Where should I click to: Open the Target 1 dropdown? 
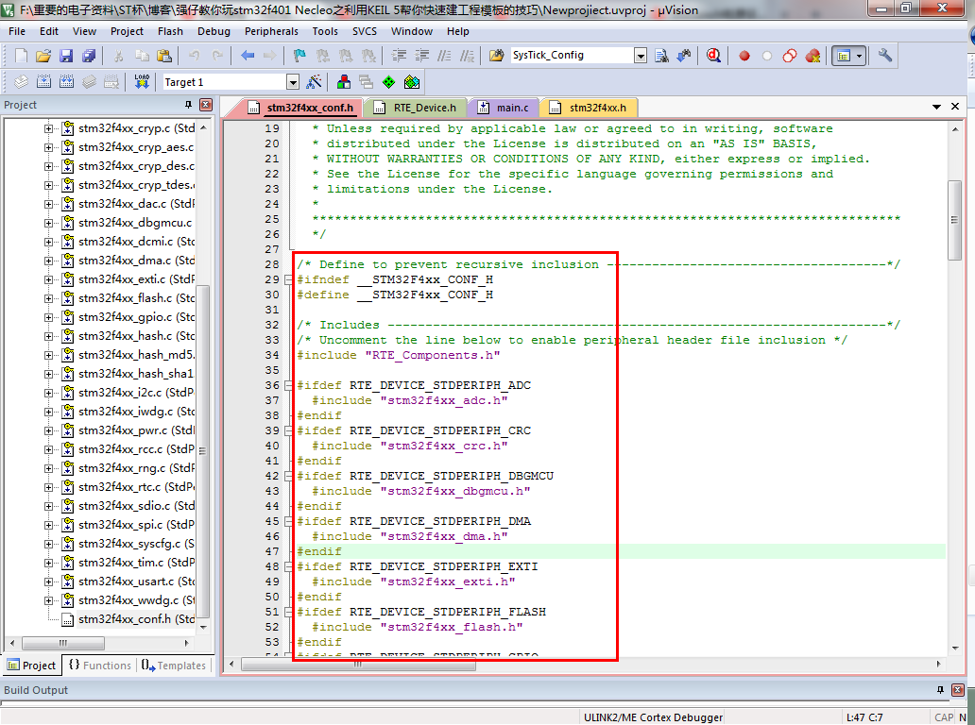point(292,82)
